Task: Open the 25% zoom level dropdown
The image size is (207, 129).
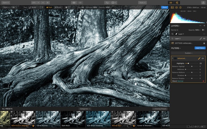Action: 36,3
